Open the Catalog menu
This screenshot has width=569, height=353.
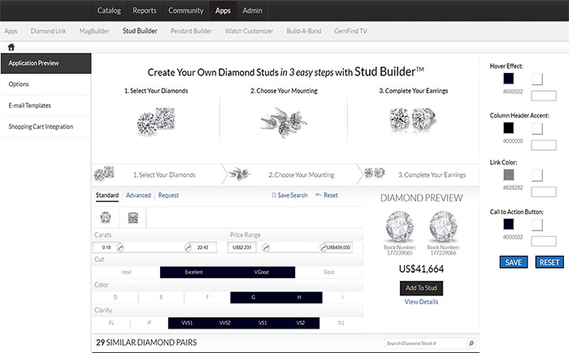point(109,11)
